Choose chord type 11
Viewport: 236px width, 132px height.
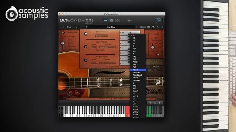pyautogui.click(x=138, y=38)
